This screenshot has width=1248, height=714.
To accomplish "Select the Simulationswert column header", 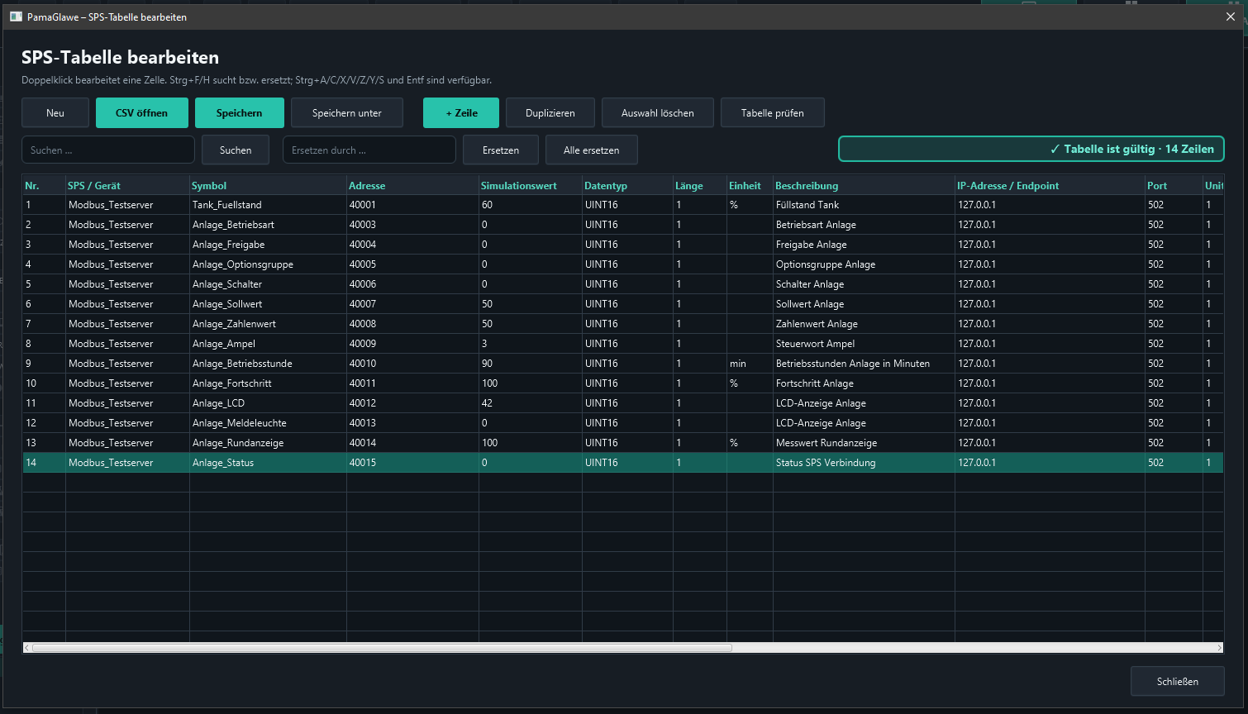I will pos(531,186).
